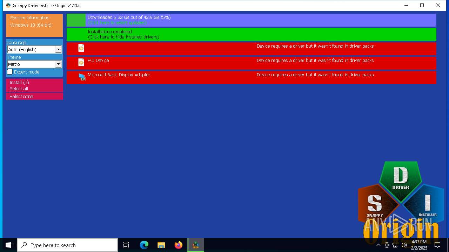The image size is (449, 252).
Task: Select the PCI Device row
Action: click(252, 63)
